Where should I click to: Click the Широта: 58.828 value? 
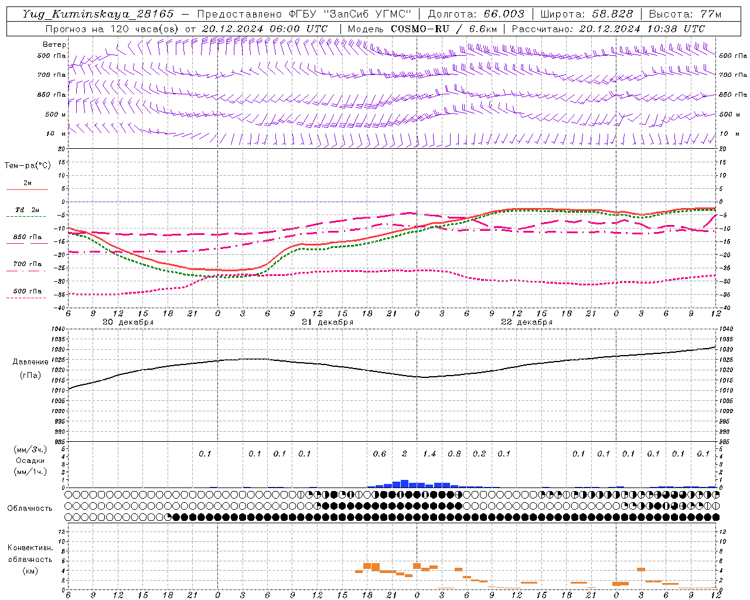click(x=586, y=14)
